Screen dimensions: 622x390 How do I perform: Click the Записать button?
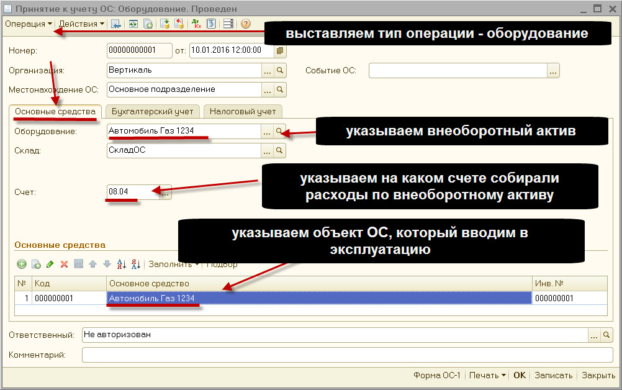click(553, 376)
